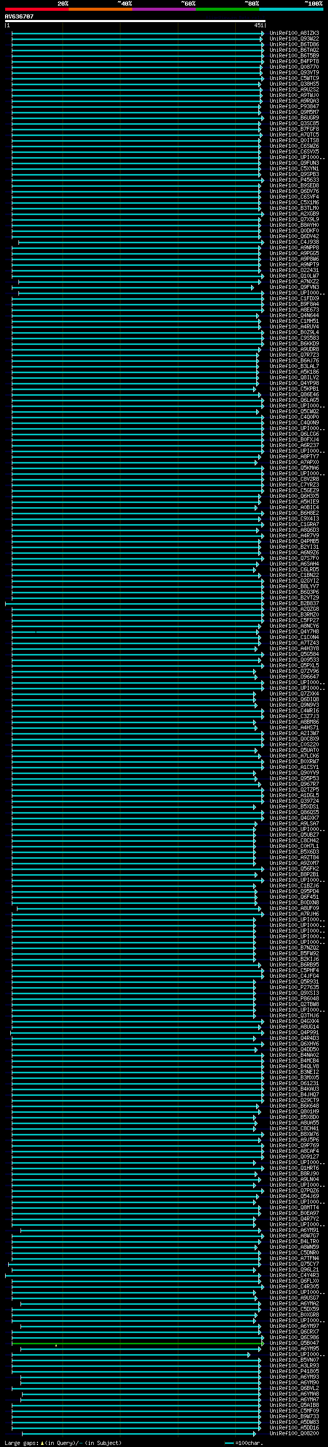Open hit UniRef100_Q08770
This screenshot has width=328, height=1447.
coord(294,67)
